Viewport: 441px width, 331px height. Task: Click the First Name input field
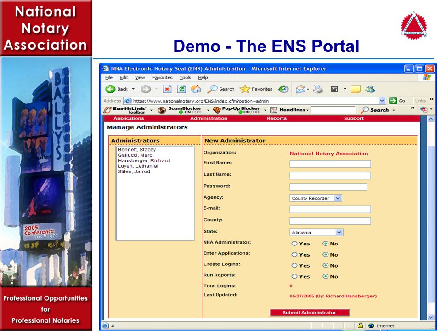pyautogui.click(x=330, y=164)
